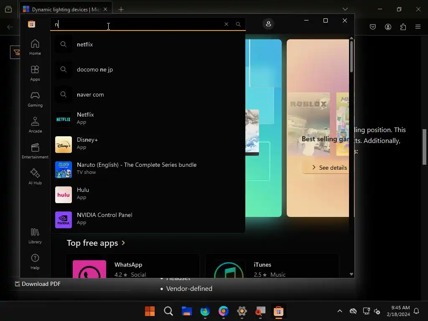Go to Gaming section
428x321 pixels.
35,99
